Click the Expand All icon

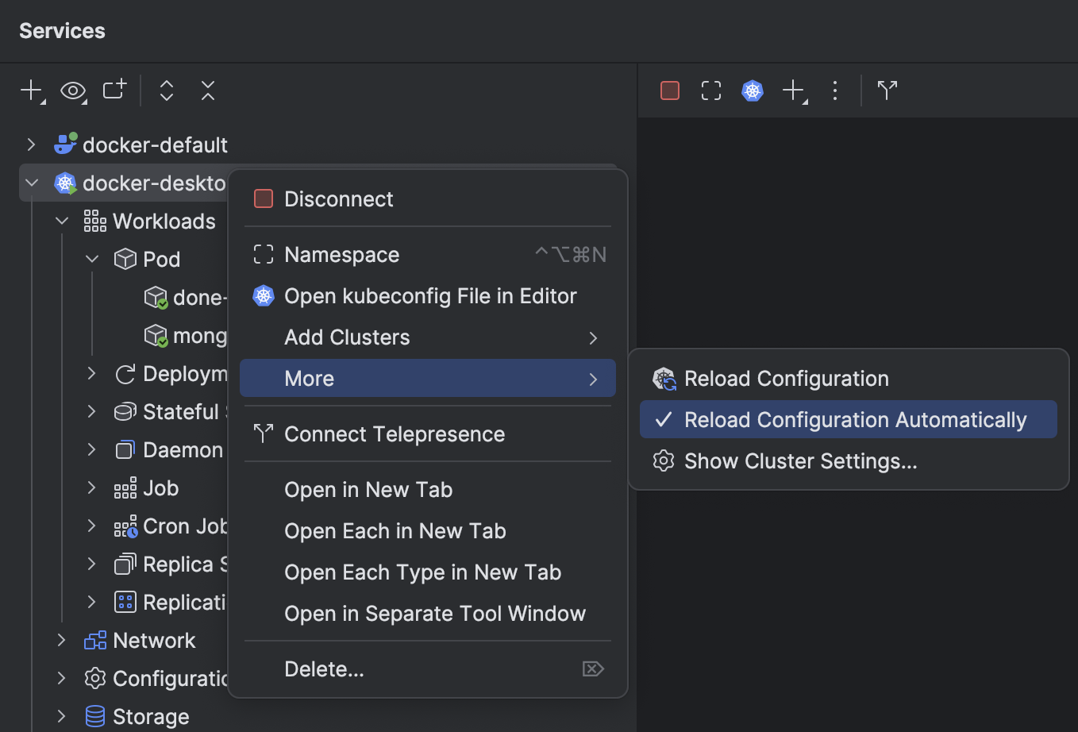(166, 91)
